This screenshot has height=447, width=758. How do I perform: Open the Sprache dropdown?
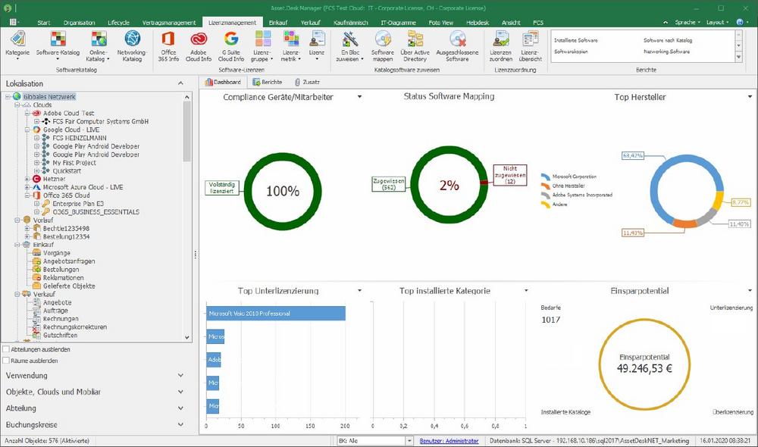pyautogui.click(x=688, y=22)
